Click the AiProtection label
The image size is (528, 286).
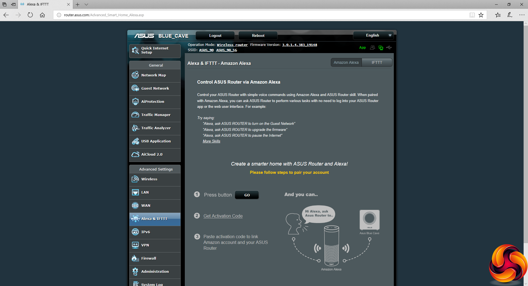[153, 101]
